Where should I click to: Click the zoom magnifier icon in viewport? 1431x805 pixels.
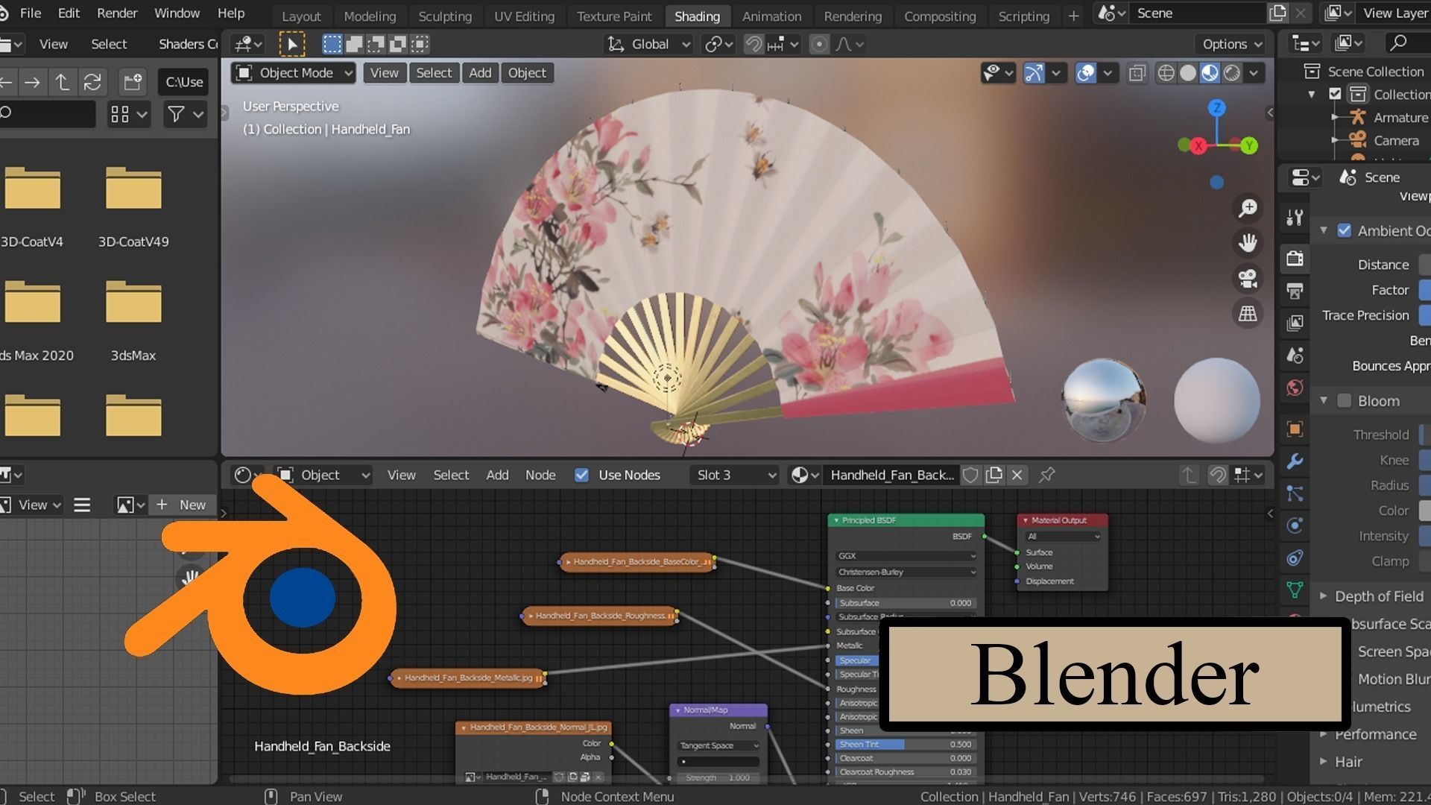[1248, 208]
